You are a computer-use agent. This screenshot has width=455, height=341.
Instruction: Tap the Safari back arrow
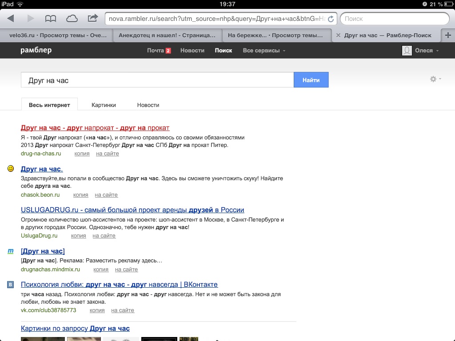[11, 19]
